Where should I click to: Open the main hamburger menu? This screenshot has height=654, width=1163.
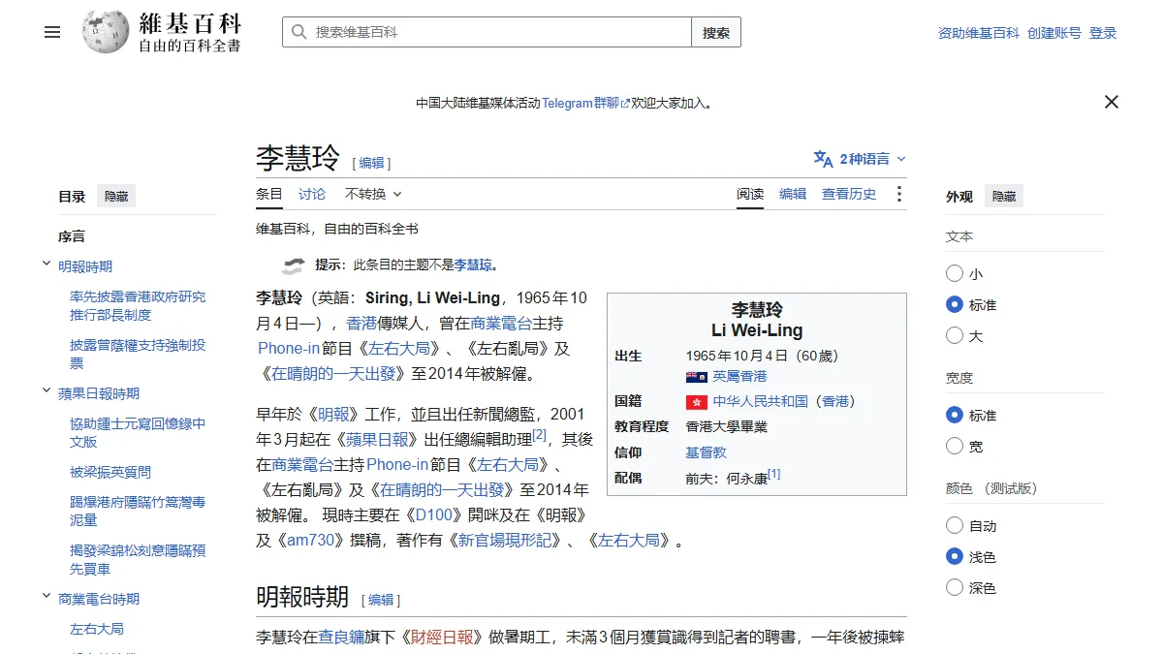coord(52,32)
